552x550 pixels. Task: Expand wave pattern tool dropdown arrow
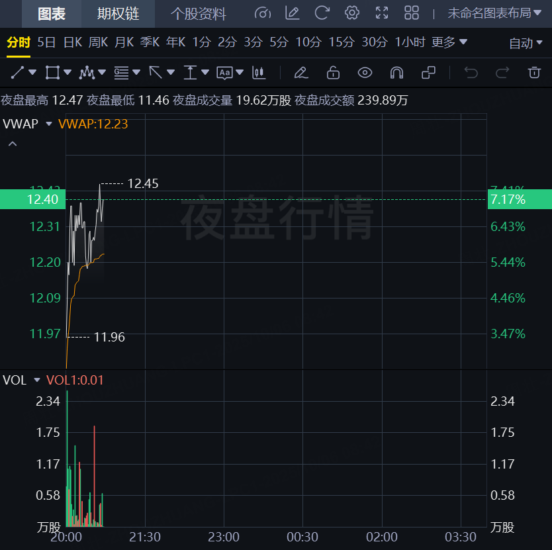click(102, 73)
